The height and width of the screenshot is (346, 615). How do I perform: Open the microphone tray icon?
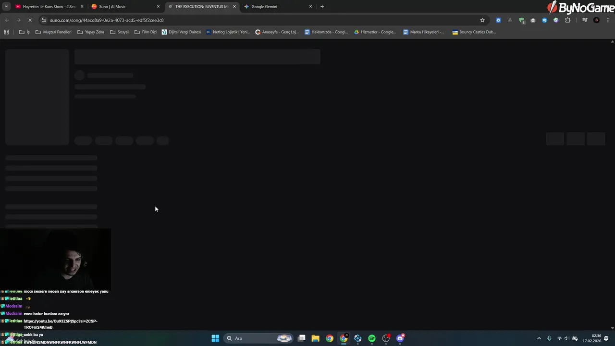point(549,338)
